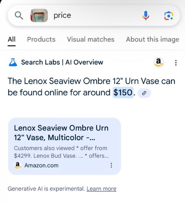The width and height of the screenshot is (185, 204).
Task: Tap the highlighted $150 price text
Action: point(123,92)
